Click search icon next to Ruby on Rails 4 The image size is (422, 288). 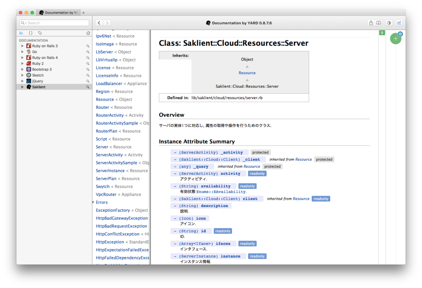[x=88, y=58]
